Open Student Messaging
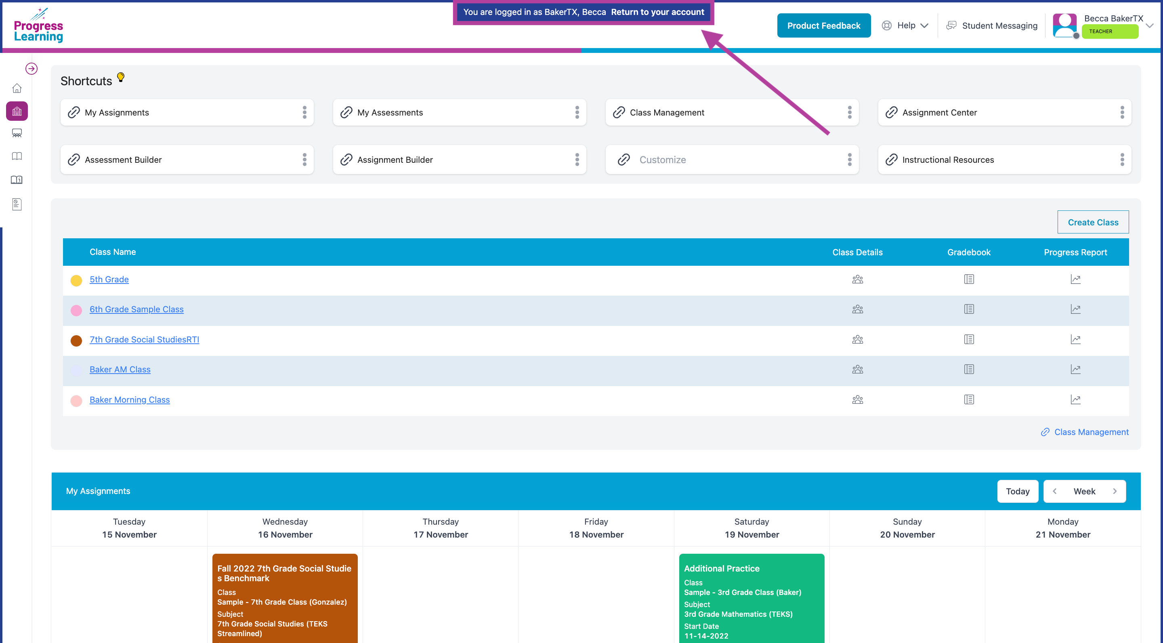Viewport: 1163px width, 643px height. [992, 26]
